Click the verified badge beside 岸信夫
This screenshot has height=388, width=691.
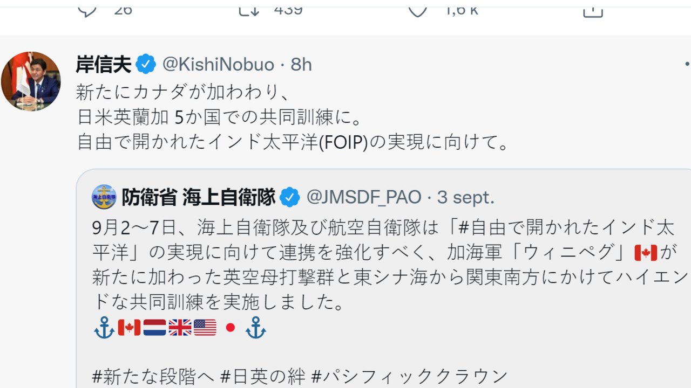[x=146, y=65]
